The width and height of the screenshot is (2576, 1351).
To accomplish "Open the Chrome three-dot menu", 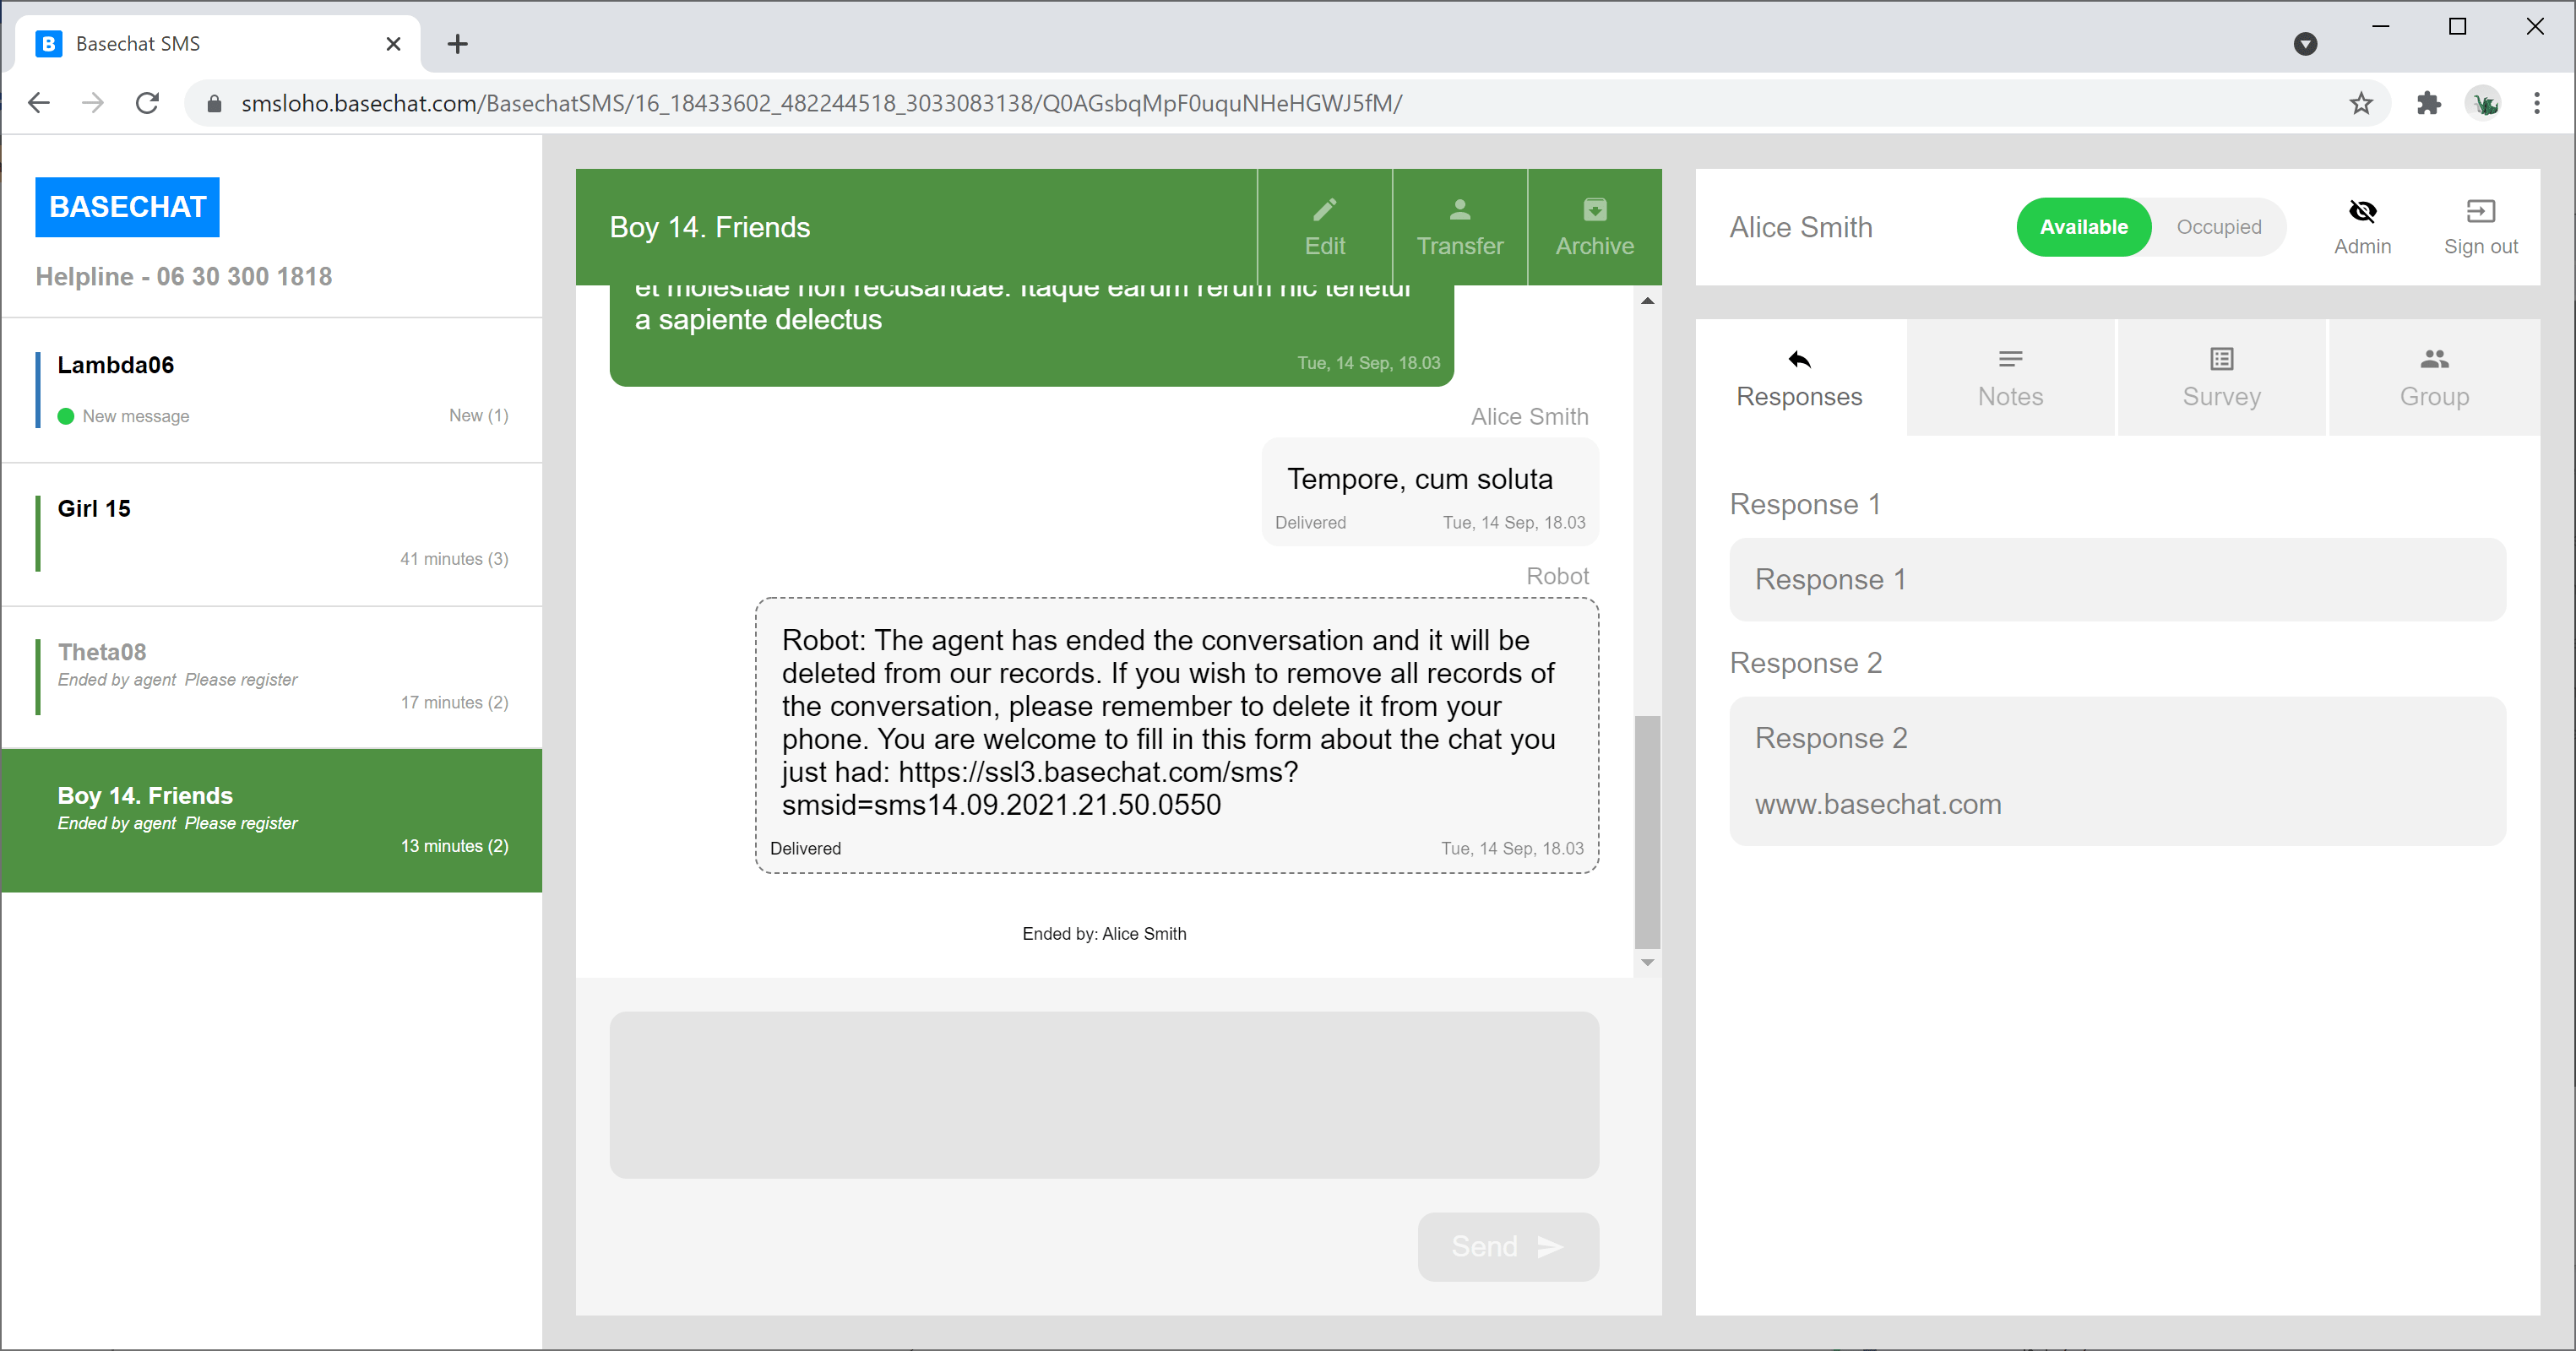I will [x=2536, y=103].
